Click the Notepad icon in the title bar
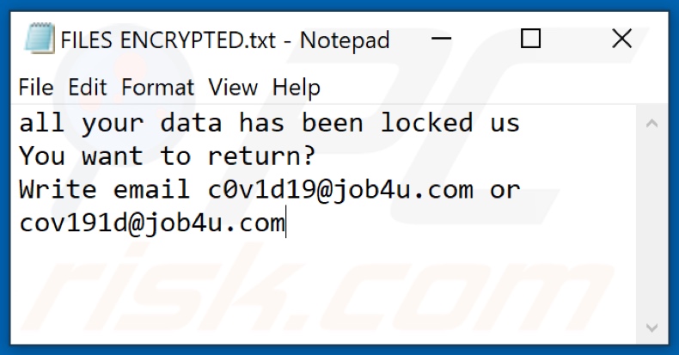679x355 pixels. tap(38, 39)
